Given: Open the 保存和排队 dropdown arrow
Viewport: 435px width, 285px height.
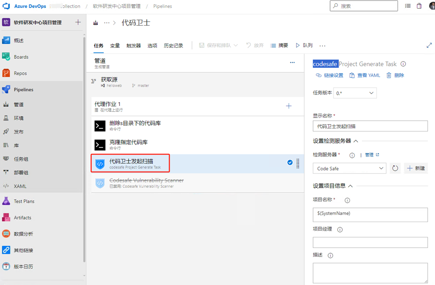Looking at the screenshot, I should click(236, 45).
